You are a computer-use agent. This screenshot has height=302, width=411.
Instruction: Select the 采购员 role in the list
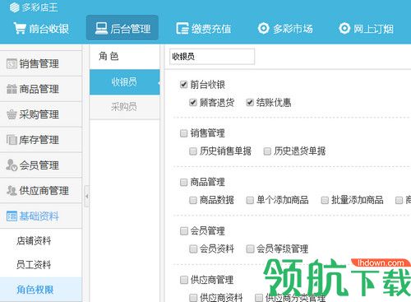(x=125, y=107)
